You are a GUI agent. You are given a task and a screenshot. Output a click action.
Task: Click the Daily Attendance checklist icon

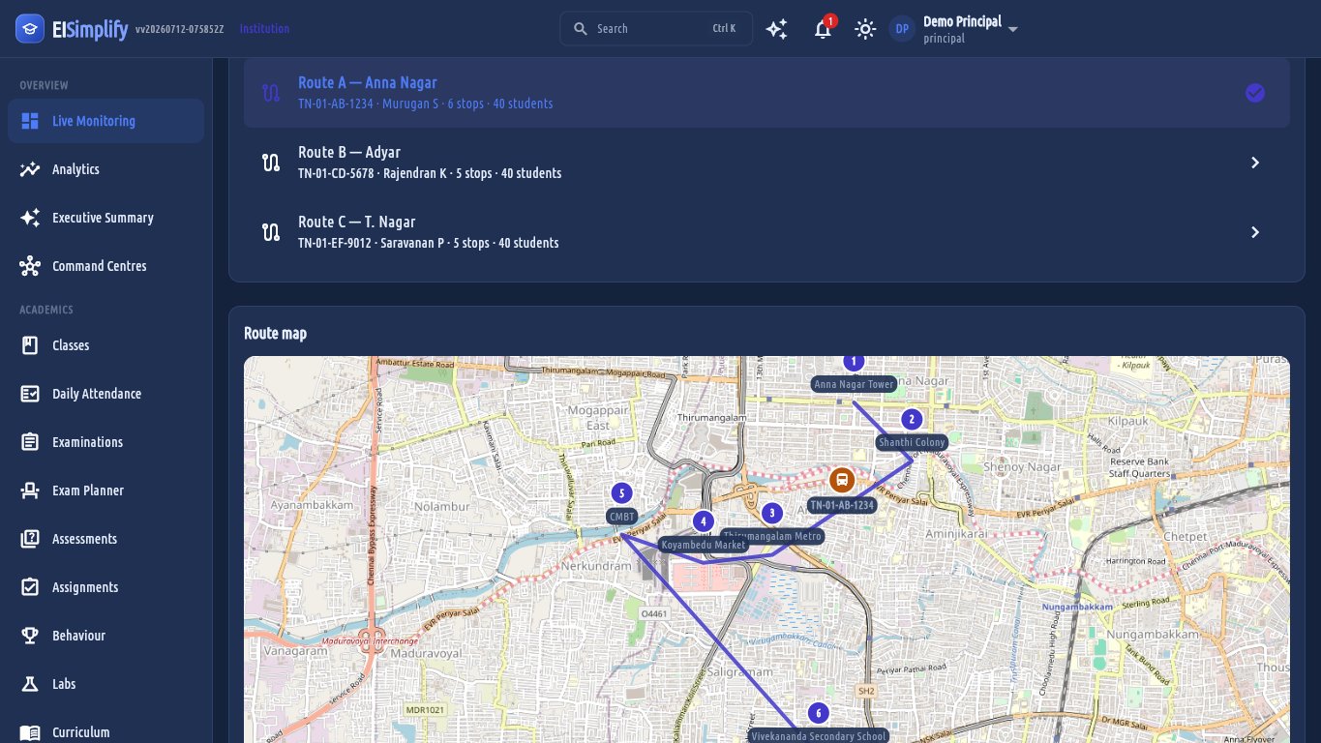30,394
